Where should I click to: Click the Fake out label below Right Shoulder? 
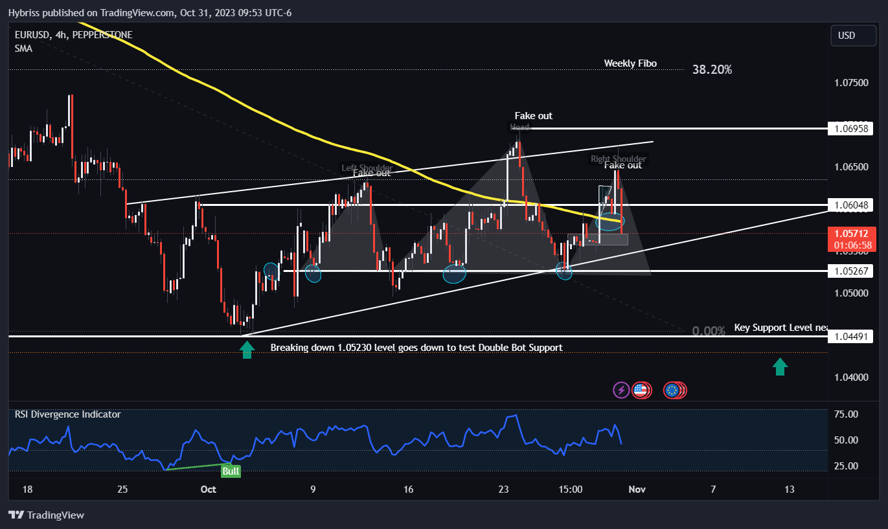pos(623,165)
